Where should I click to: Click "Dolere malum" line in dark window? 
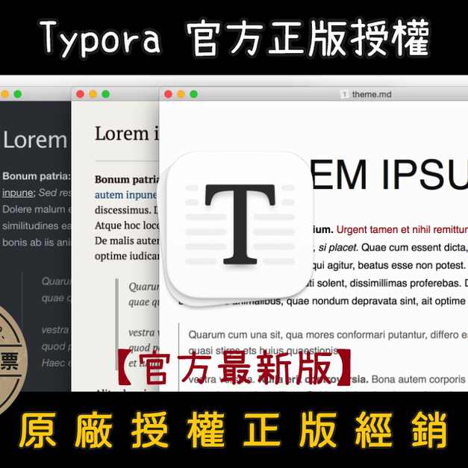click(37, 210)
